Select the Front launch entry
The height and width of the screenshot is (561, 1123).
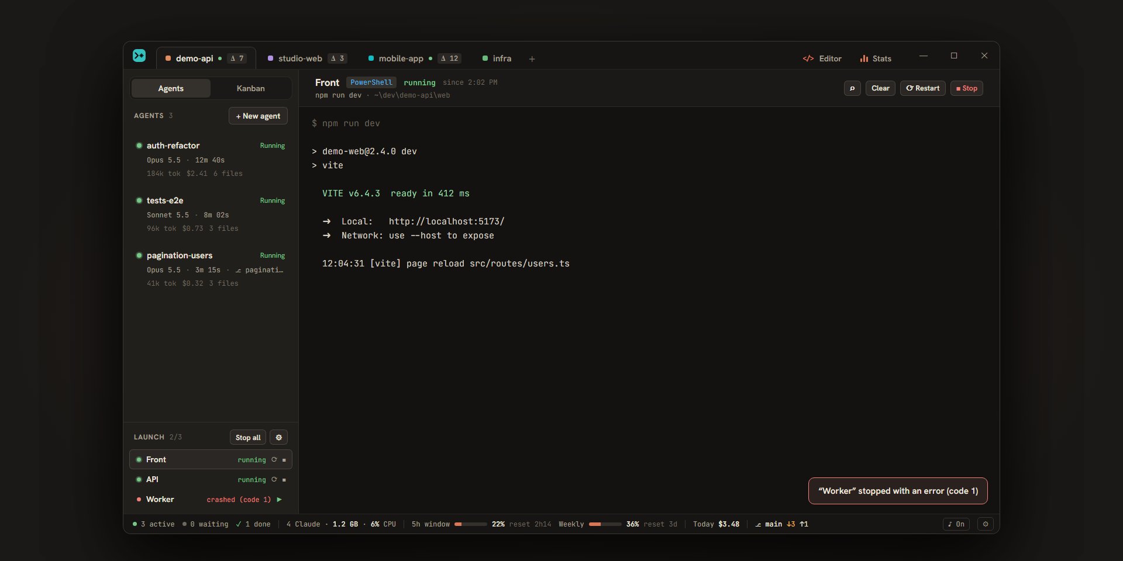(211, 459)
